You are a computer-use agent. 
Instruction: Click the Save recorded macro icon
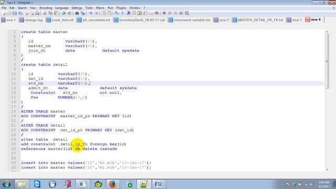[x=187, y=13]
